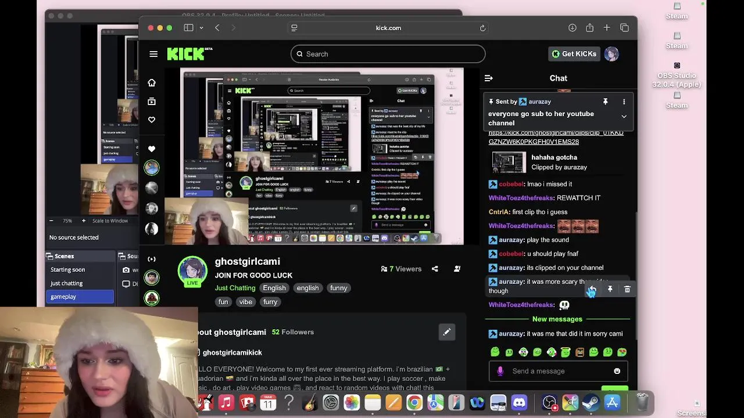Open a new Safari tab
Screen dimensions: 744x418
click(x=607, y=28)
